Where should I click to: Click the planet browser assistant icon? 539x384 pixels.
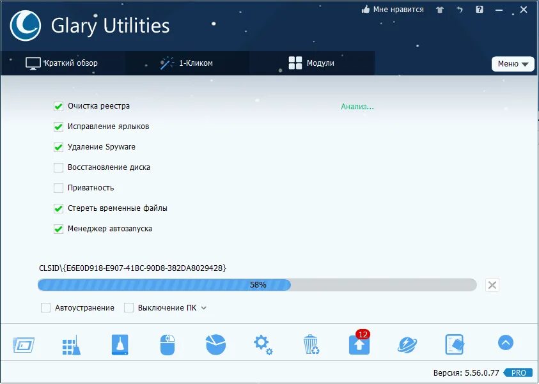coord(407,345)
